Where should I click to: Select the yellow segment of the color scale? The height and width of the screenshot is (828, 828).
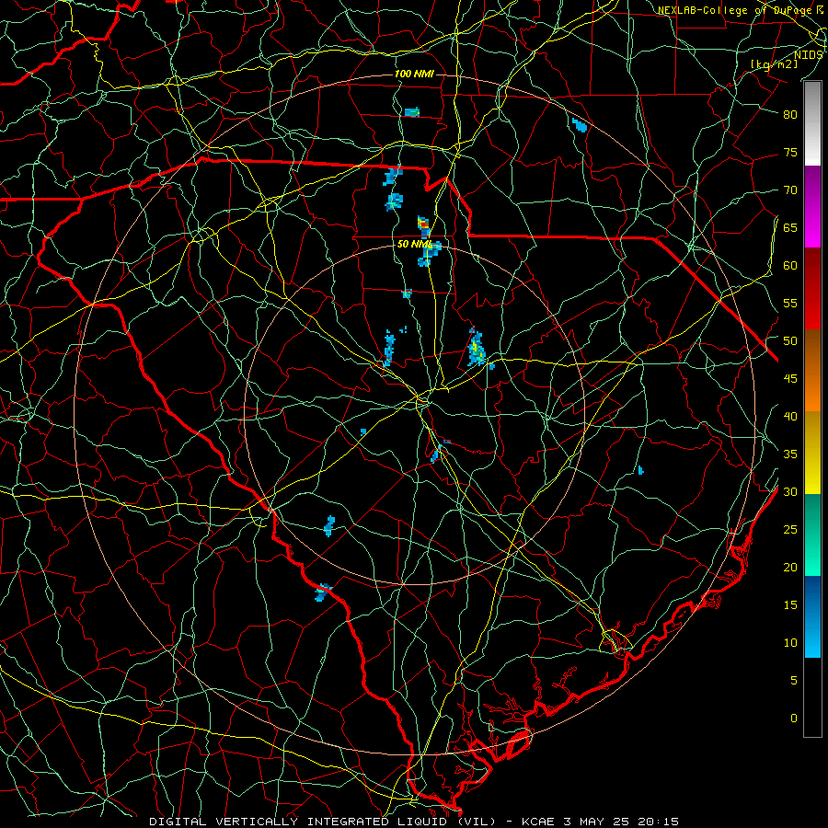point(812,453)
